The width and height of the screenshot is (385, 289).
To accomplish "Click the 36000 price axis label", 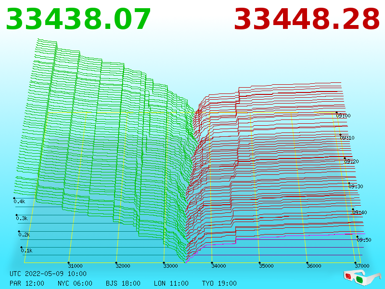I will point(314,266).
